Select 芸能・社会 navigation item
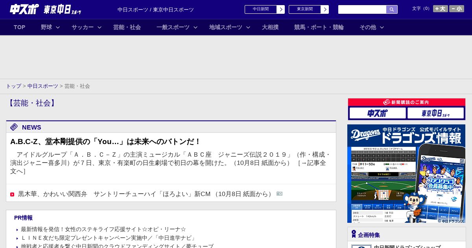The width and height of the screenshot is (472, 248). (x=127, y=27)
